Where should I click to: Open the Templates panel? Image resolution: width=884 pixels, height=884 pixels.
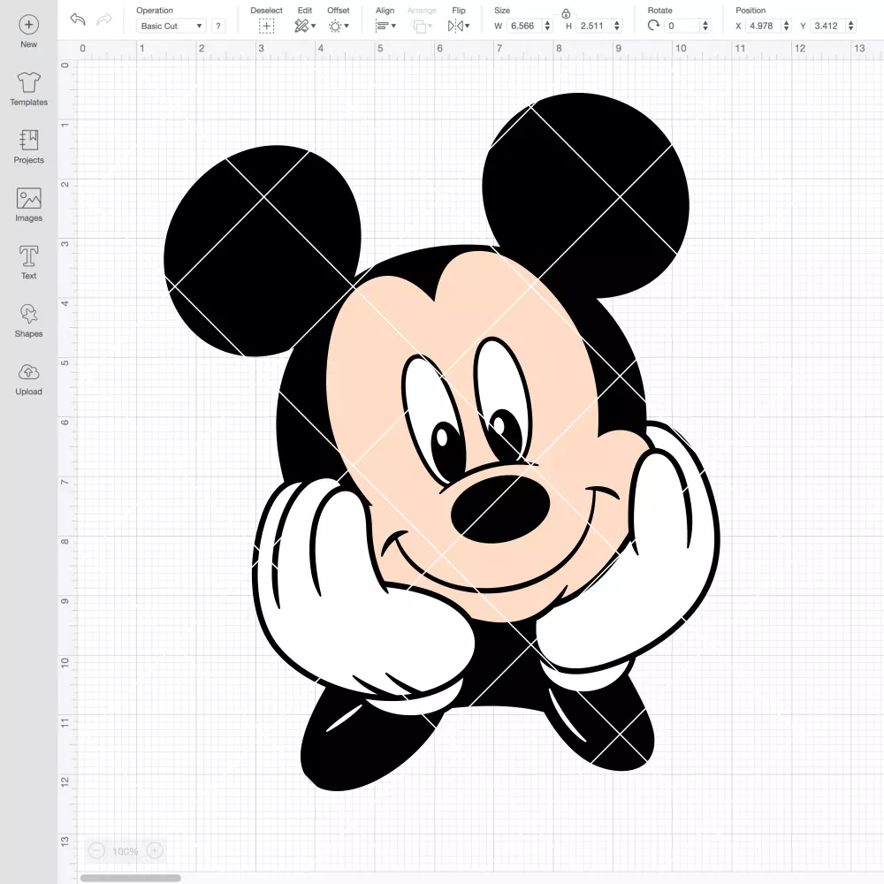click(29, 89)
